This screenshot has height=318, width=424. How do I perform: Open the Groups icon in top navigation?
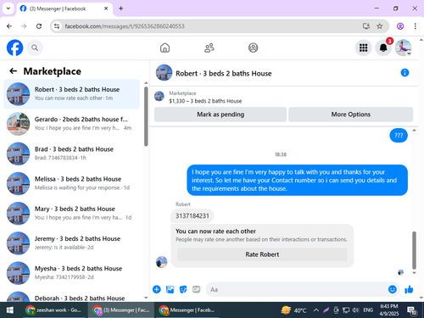[253, 47]
